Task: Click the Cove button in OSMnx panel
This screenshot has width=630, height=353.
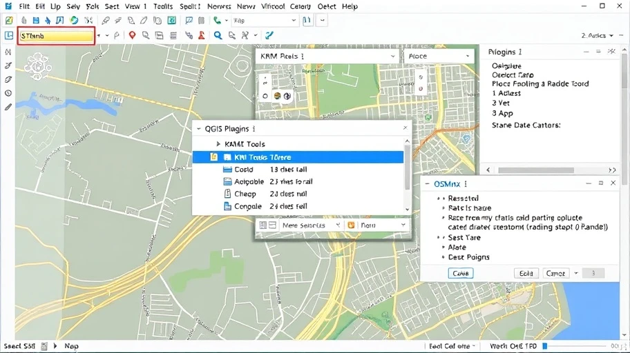Action: [461, 273]
